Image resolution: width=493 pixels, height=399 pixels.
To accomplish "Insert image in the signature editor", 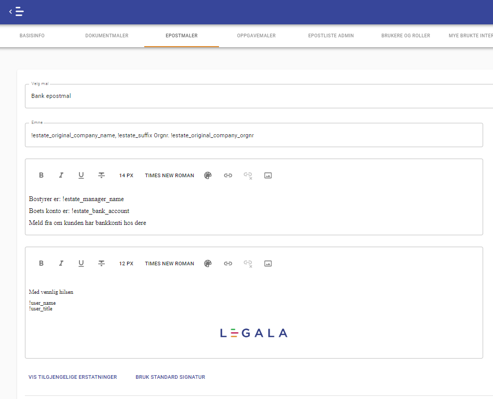I will point(268,263).
